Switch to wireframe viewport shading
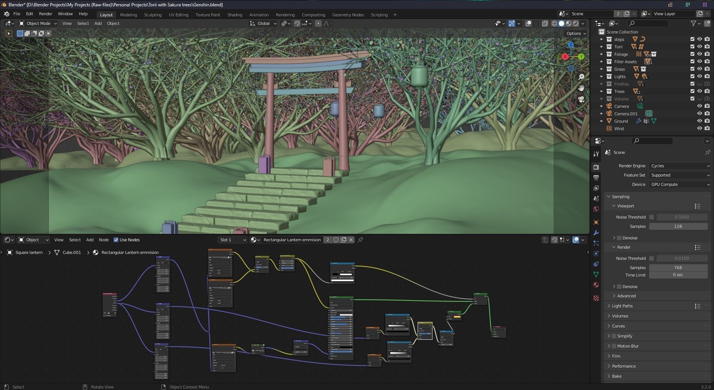Screen dimensions: 714x390 554,23
